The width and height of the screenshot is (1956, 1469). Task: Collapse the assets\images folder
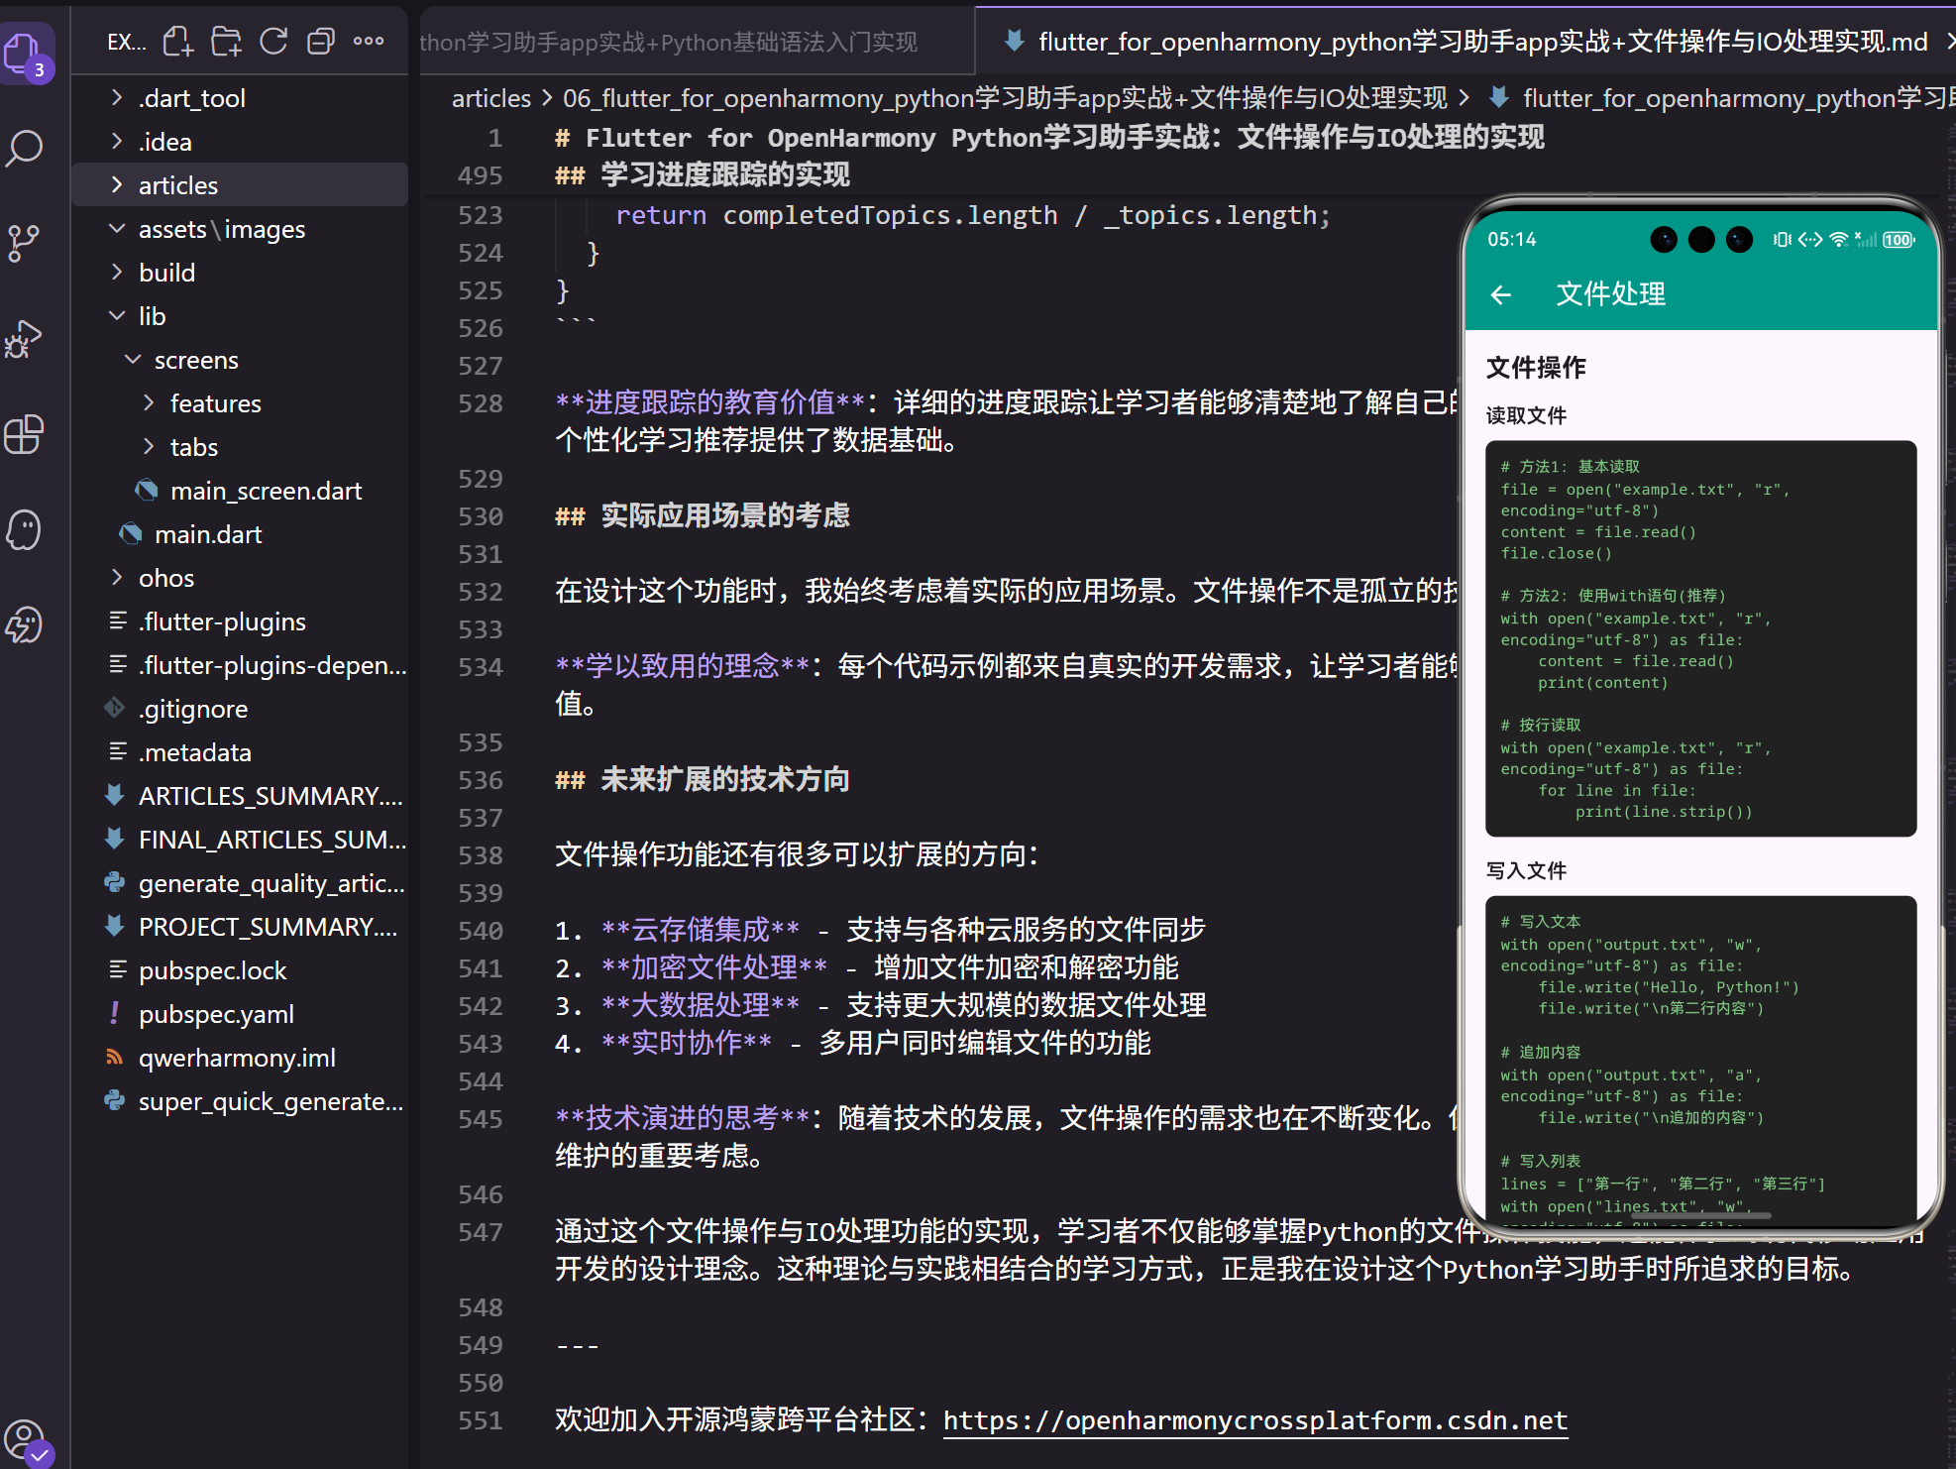[x=117, y=228]
